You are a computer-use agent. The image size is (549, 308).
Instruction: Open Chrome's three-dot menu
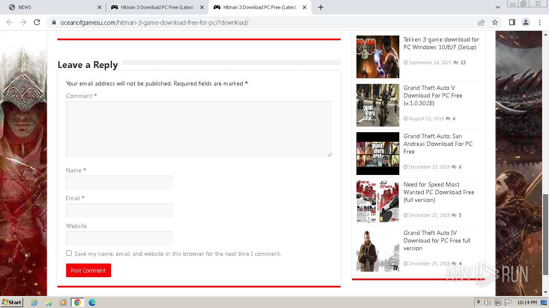[x=540, y=22]
